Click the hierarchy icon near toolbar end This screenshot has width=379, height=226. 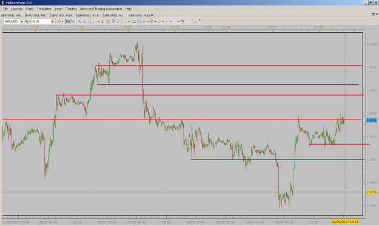(x=195, y=21)
